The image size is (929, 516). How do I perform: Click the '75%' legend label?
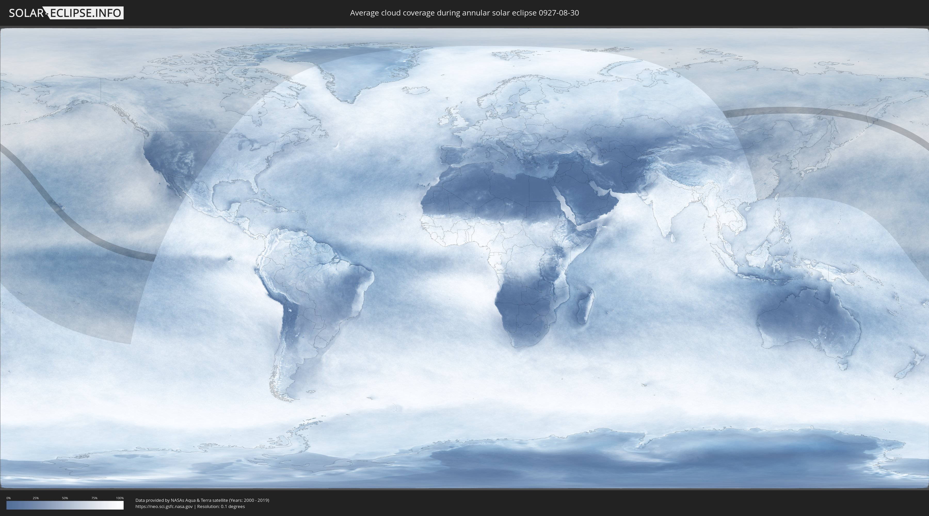[94, 498]
